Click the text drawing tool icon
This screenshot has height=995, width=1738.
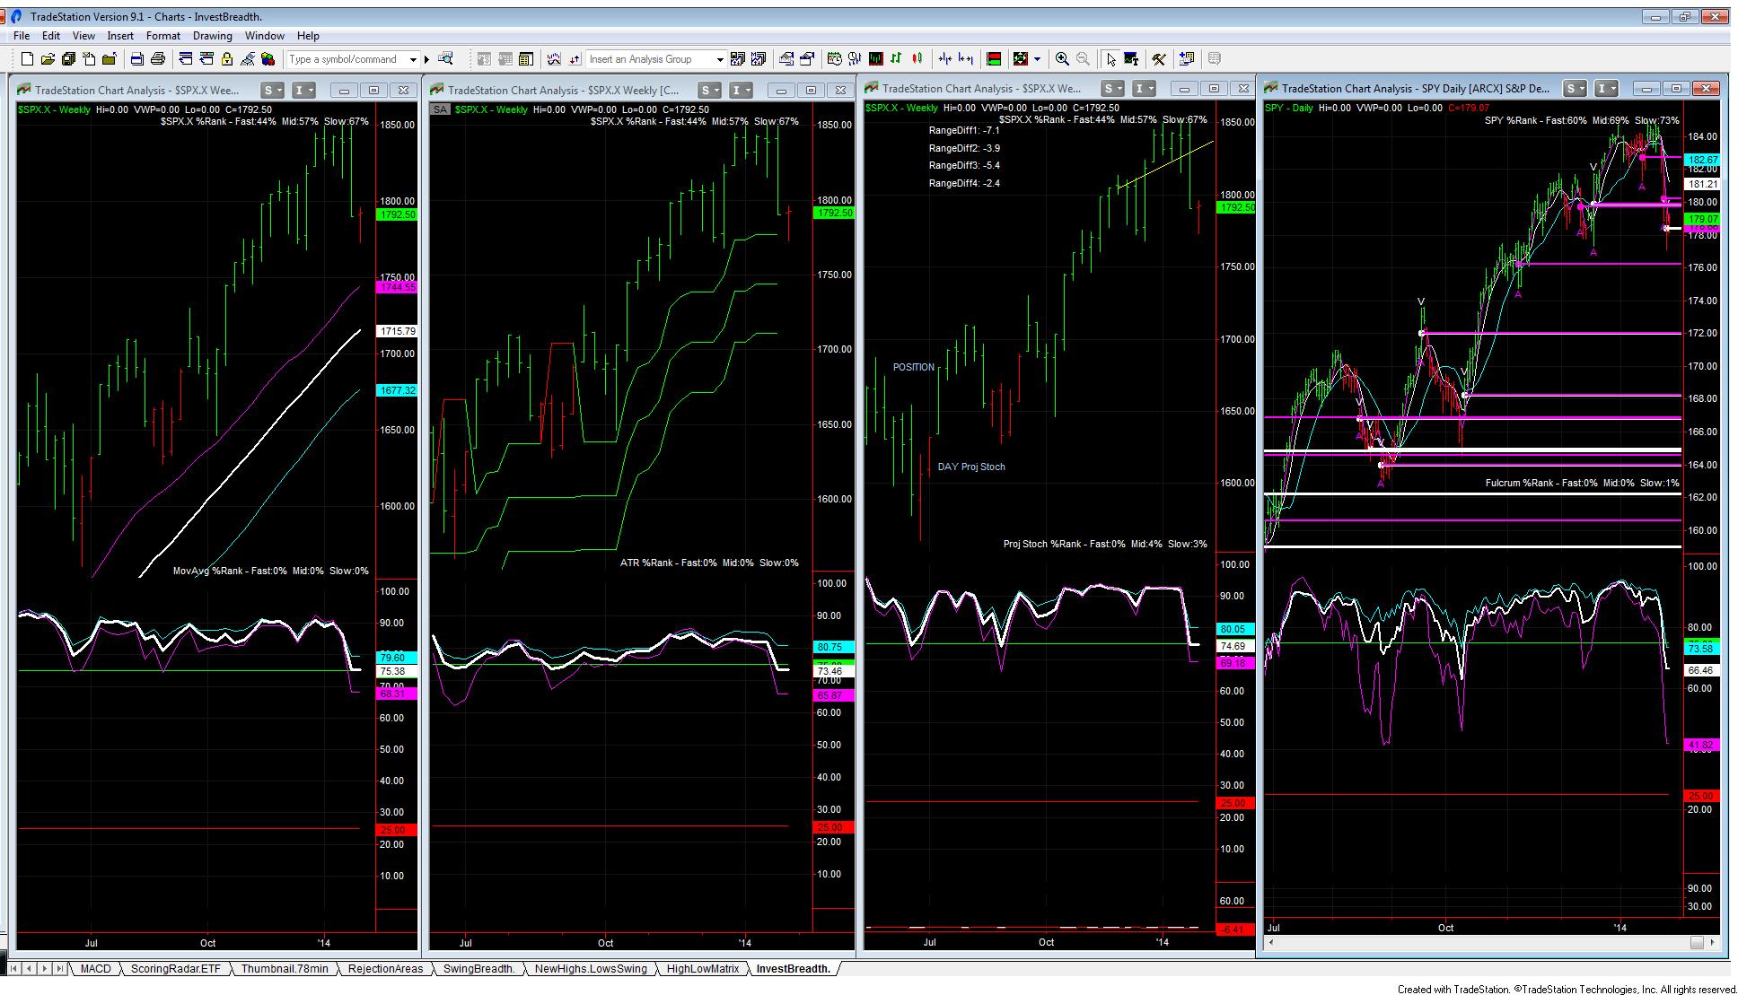(1131, 59)
